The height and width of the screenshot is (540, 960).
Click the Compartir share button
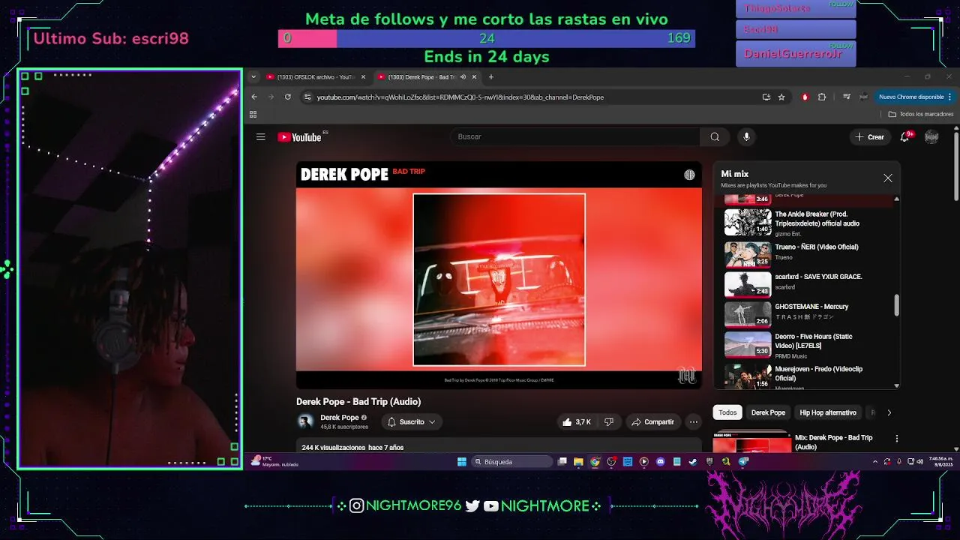[x=652, y=422]
